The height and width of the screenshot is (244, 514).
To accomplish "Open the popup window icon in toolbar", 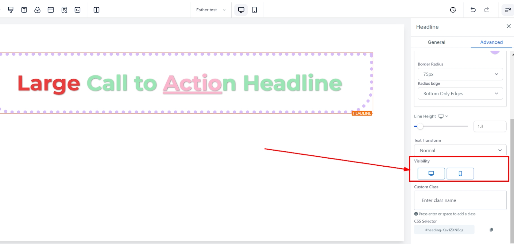I will tap(51, 10).
